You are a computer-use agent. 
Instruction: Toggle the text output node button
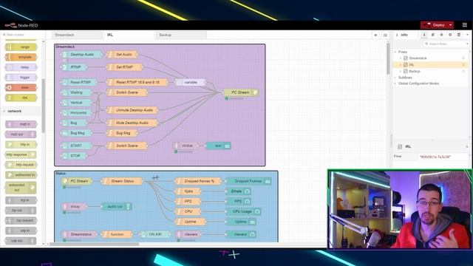point(227,146)
